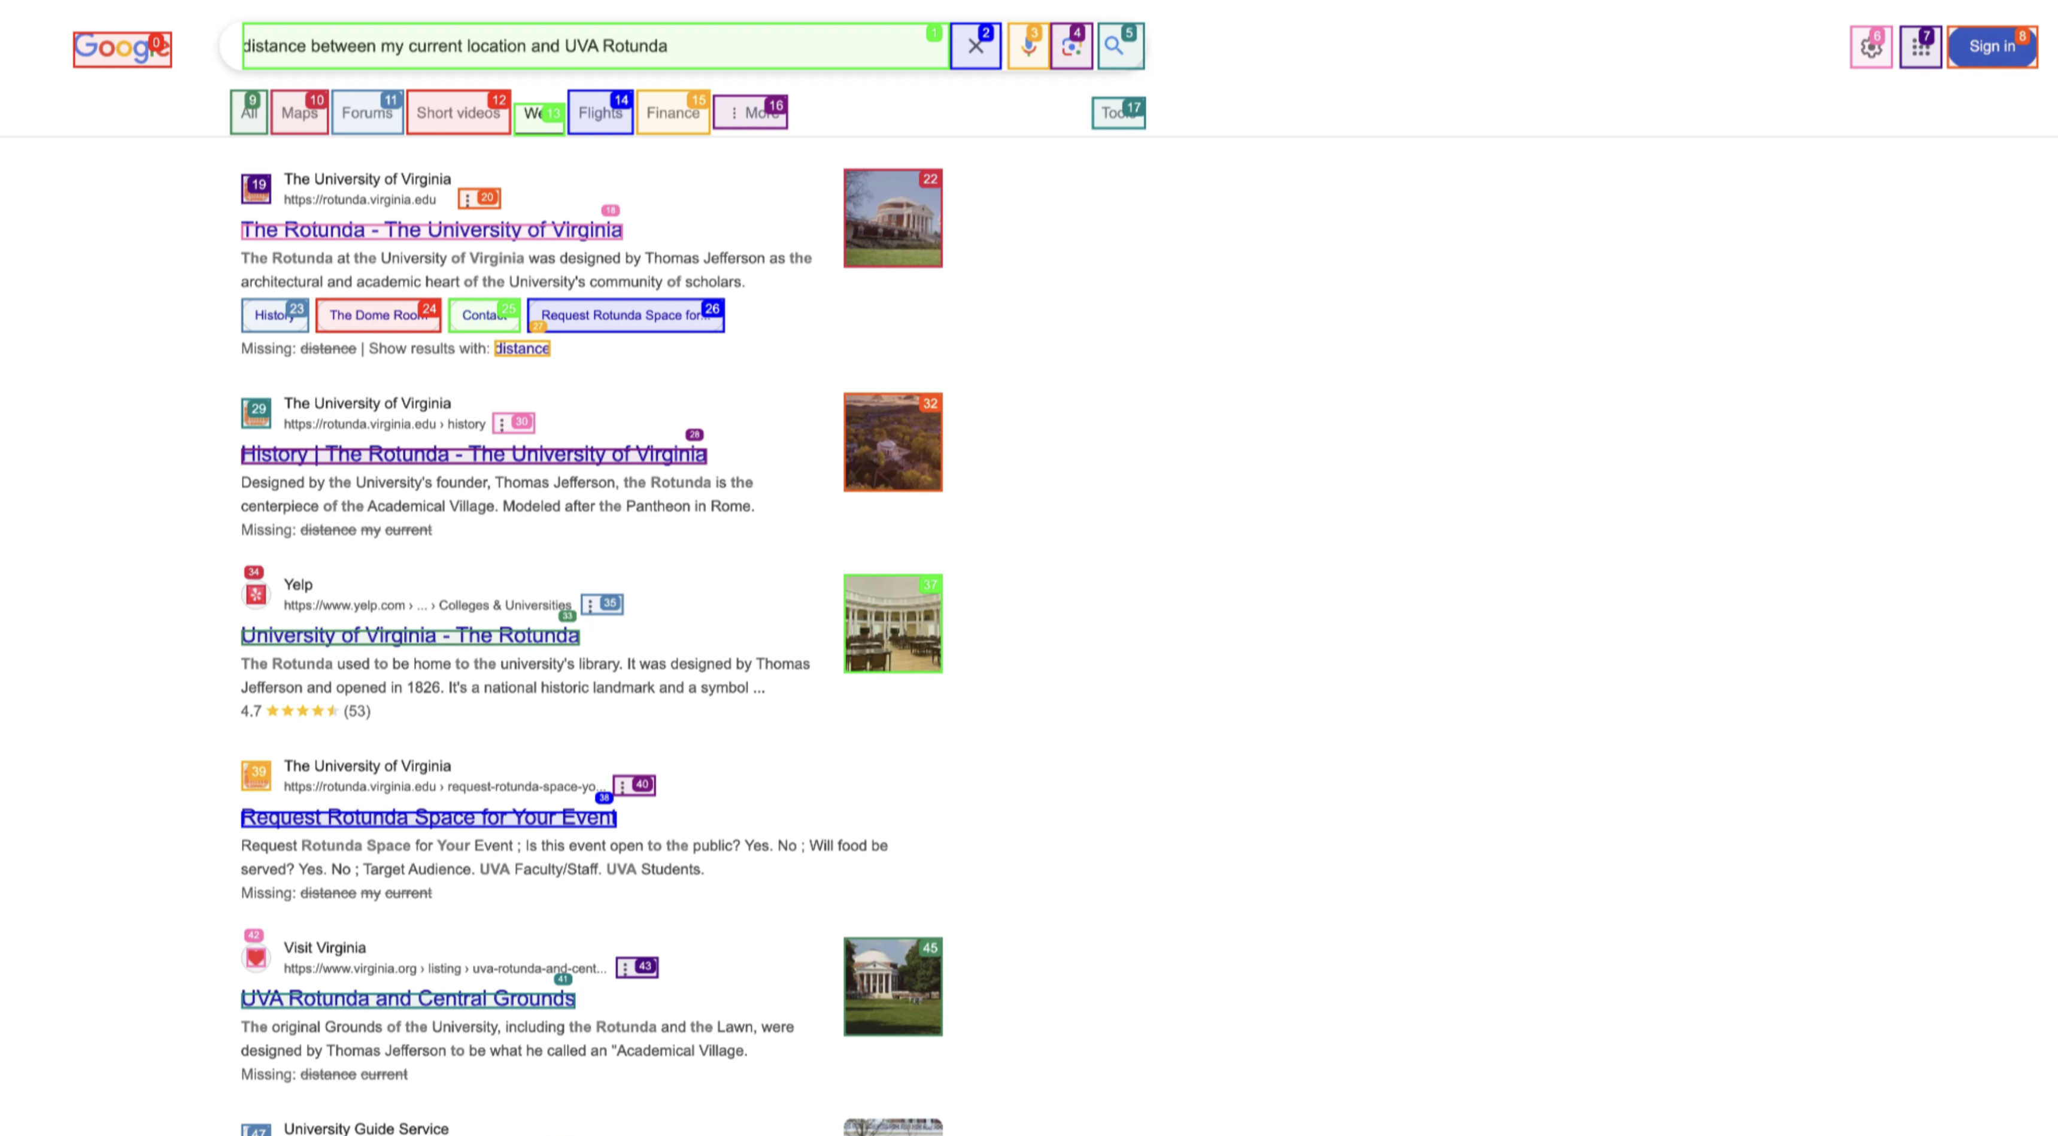Viewport: 2058px width, 1136px height.
Task: Click the Yelp favicon icon
Action: pos(256,594)
